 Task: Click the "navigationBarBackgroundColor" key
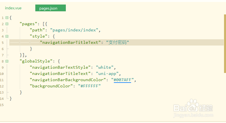click(68, 80)
